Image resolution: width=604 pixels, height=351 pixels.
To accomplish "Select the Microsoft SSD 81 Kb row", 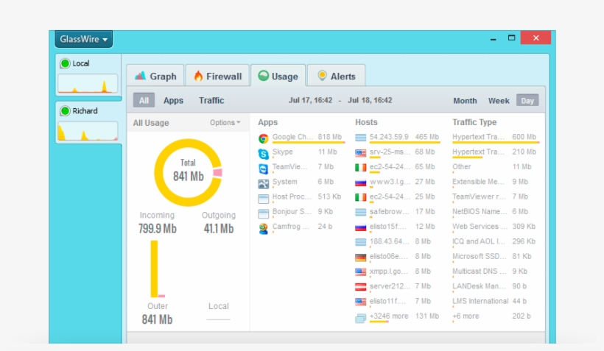I will pyautogui.click(x=494, y=257).
